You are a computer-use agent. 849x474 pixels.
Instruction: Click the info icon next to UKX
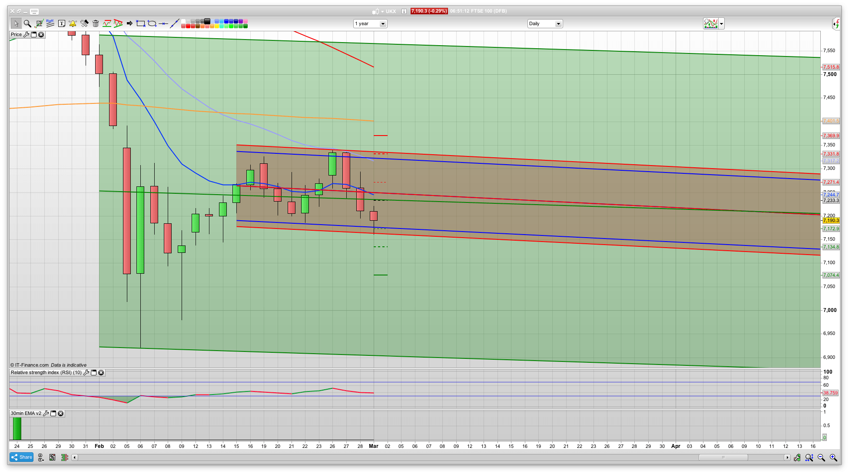pos(404,11)
